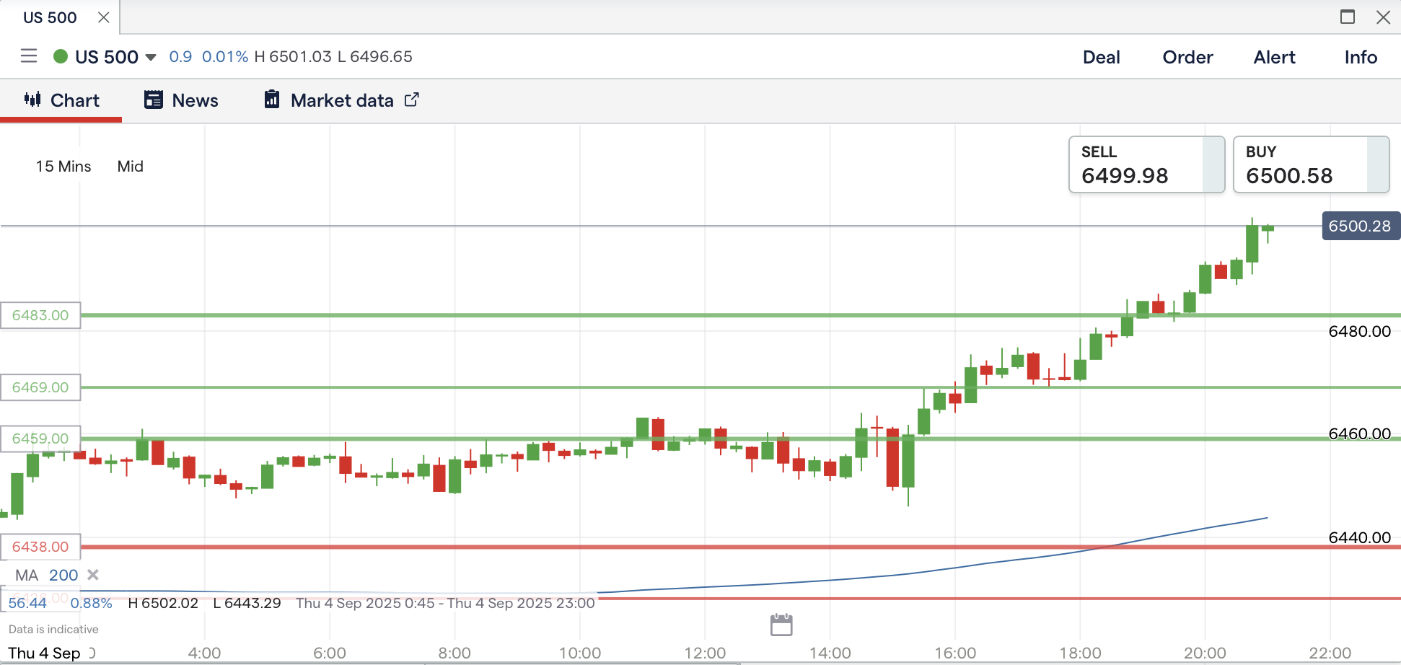Click the Market data external link icon
The image size is (1401, 665).
point(411,100)
